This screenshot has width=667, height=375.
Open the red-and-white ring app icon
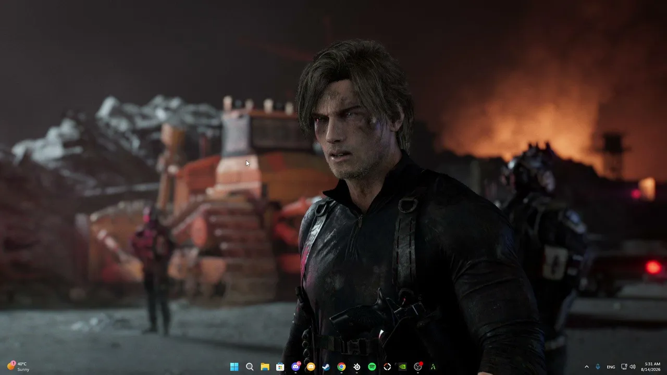(387, 367)
